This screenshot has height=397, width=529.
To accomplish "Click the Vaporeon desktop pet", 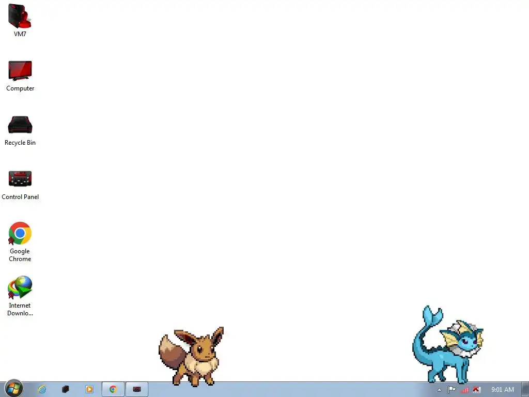I will point(448,344).
